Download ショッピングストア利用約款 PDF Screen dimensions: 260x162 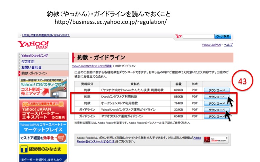tap(217, 97)
